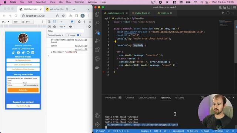Open the Source Control view

97,32
